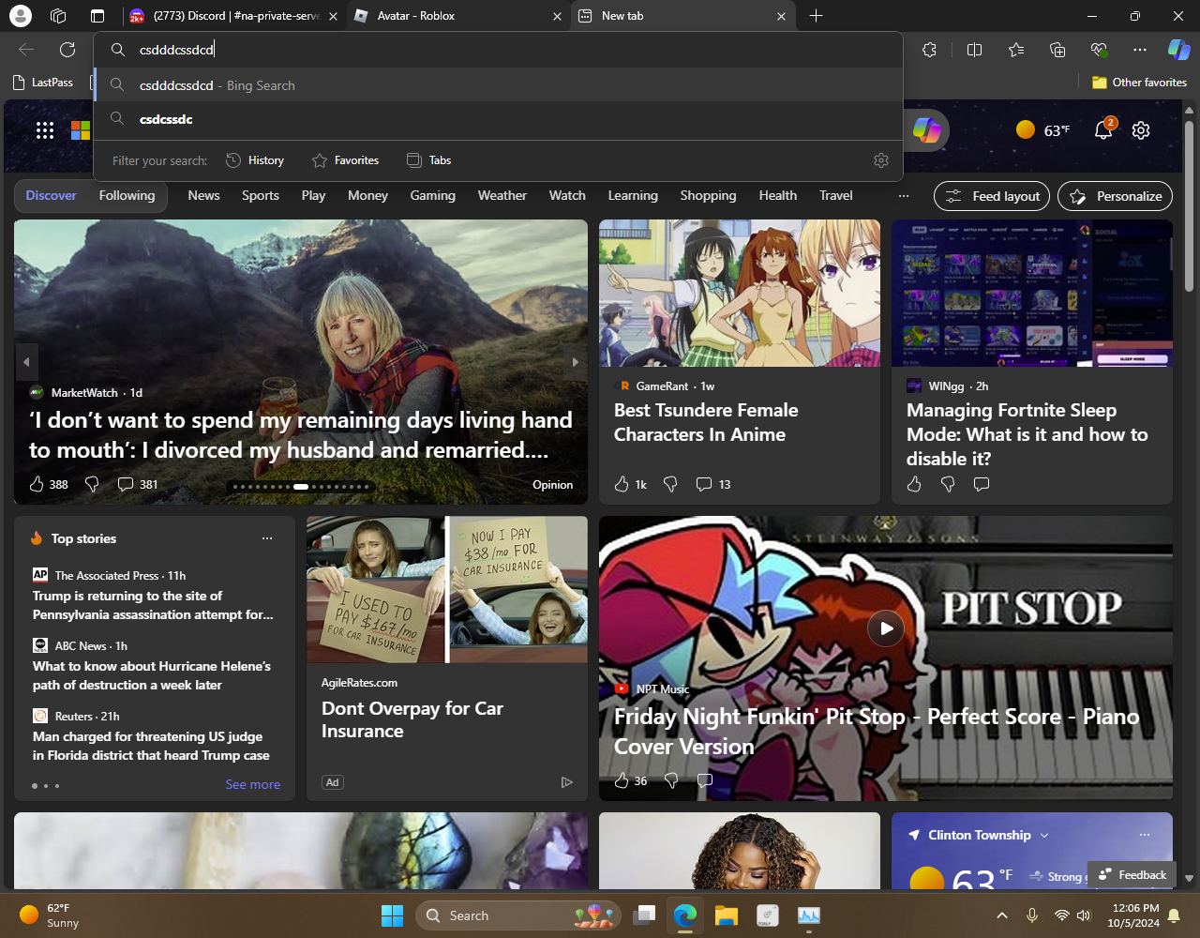The image size is (1200, 938).
Task: Open Task View on the taskbar
Action: pyautogui.click(x=644, y=915)
